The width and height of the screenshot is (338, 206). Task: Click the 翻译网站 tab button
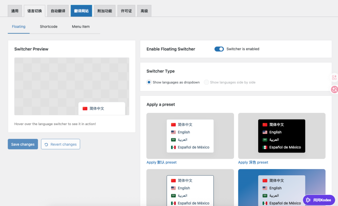[x=81, y=11]
